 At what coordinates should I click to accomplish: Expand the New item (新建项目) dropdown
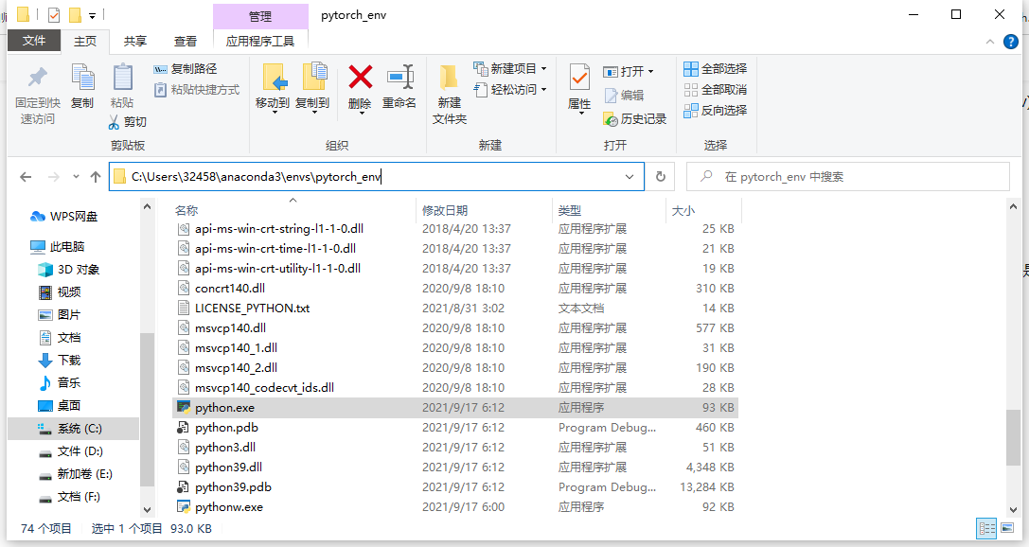[x=544, y=69]
